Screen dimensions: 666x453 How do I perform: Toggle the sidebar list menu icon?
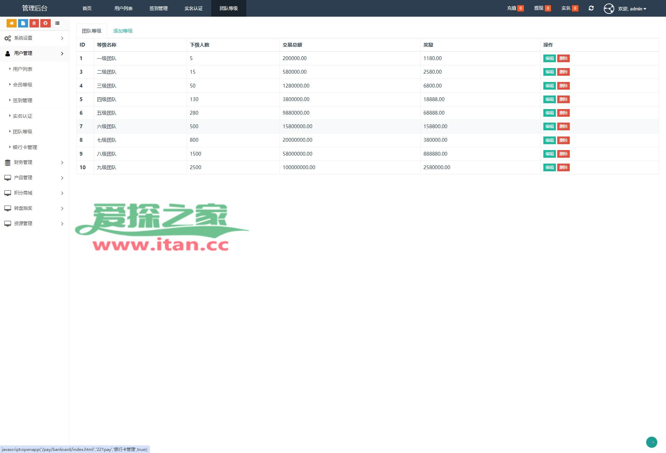point(57,23)
